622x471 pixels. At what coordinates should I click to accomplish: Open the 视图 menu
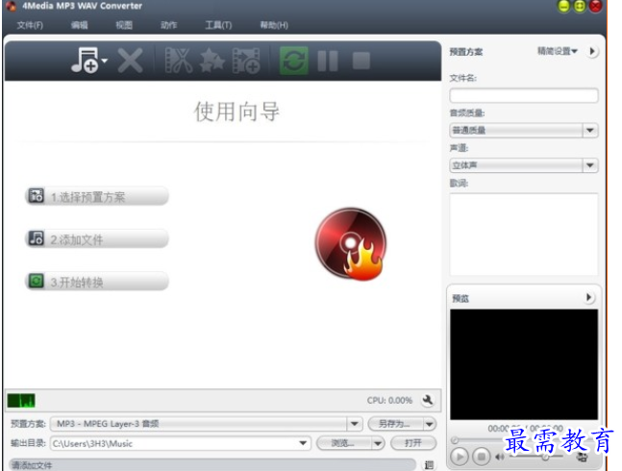point(124,25)
